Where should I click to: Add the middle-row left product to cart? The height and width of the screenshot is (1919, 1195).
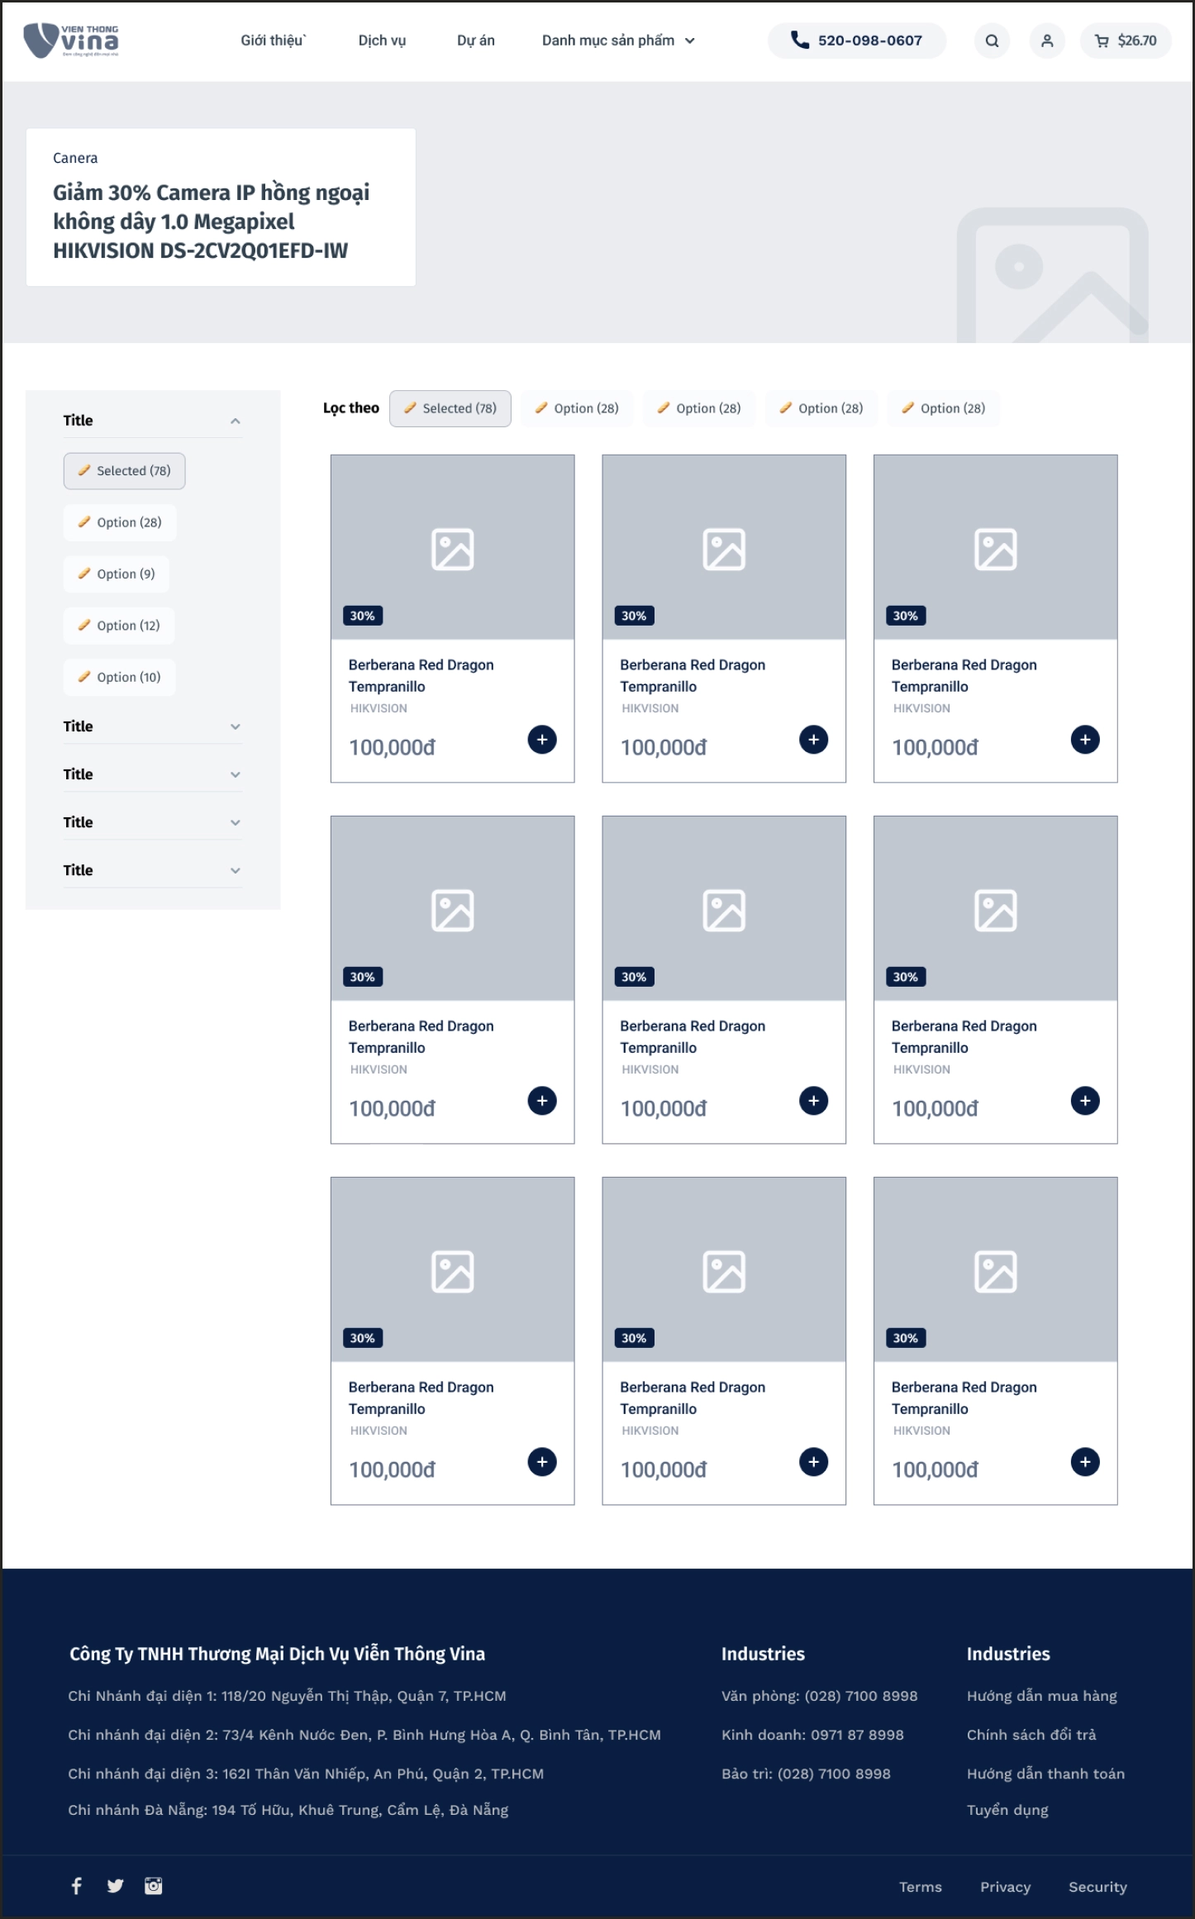pos(542,1101)
